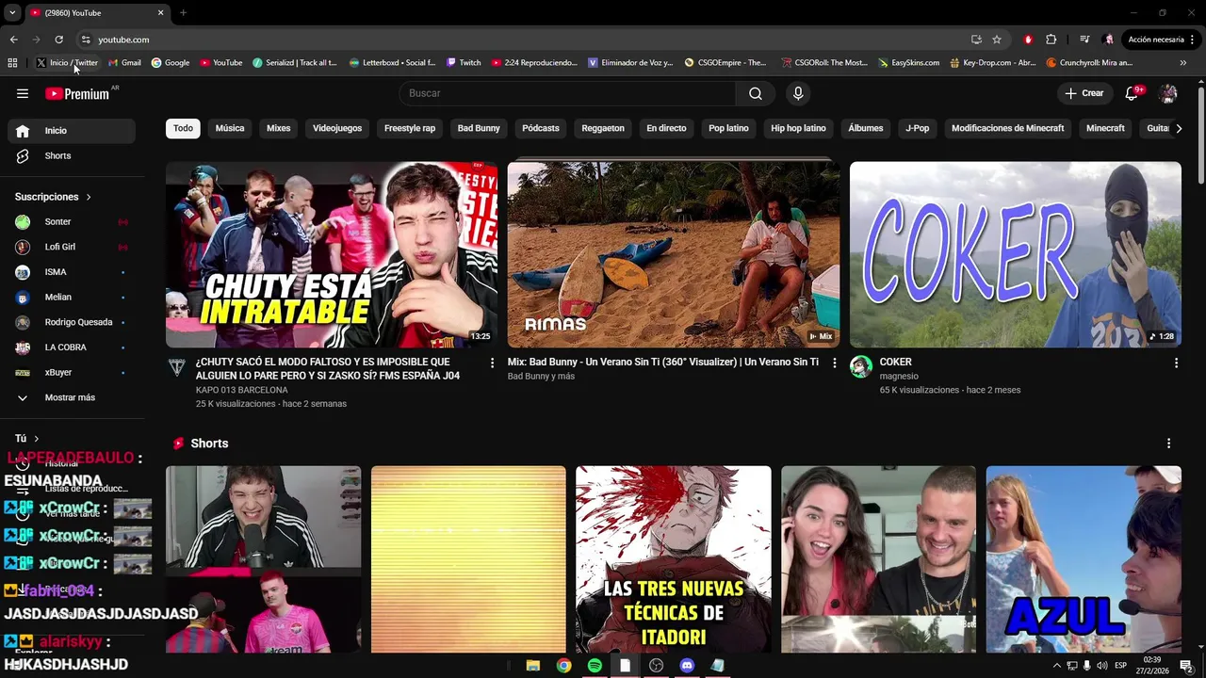Open the magnesio channel avatar
The width and height of the screenshot is (1206, 678).
point(861,367)
